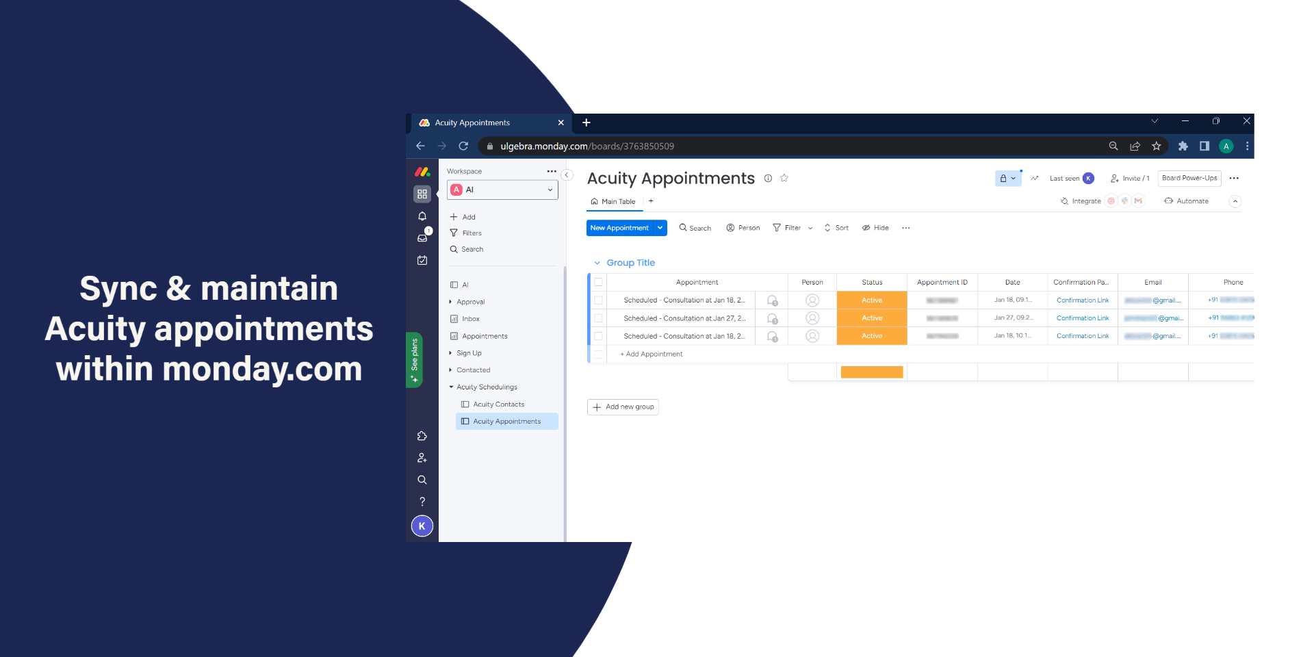Click Add new group button
The height and width of the screenshot is (657, 1314).
tap(623, 407)
